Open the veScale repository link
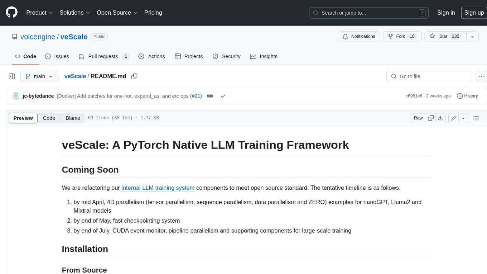 tap(74, 37)
